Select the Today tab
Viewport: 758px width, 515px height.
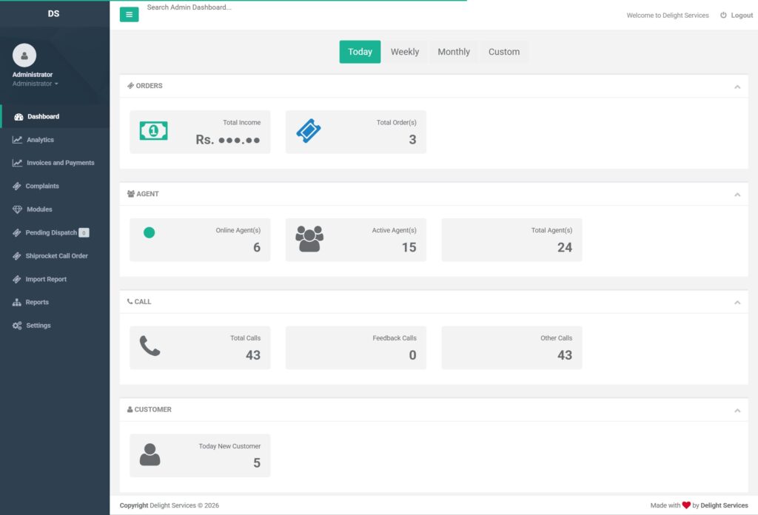(360, 52)
